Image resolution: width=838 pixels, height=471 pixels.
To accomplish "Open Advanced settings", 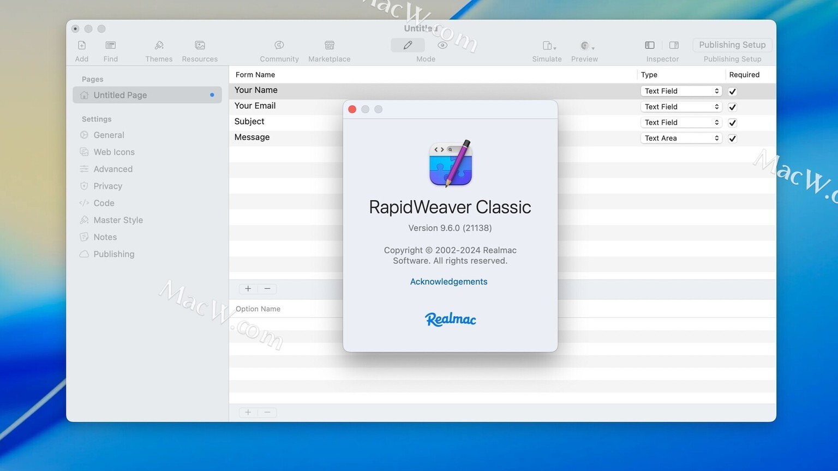I will click(113, 169).
